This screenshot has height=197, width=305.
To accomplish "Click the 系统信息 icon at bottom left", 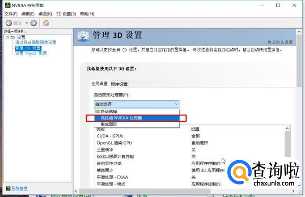I will click(x=8, y=188).
